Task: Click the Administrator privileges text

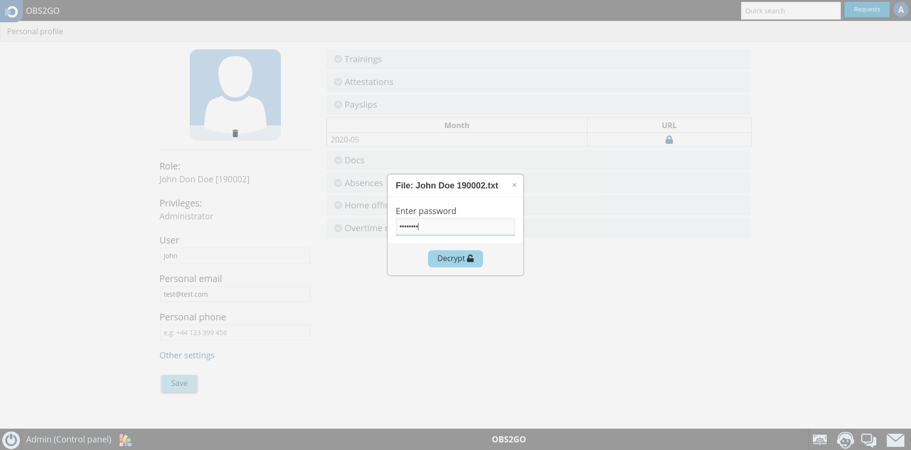Action: coord(186,216)
